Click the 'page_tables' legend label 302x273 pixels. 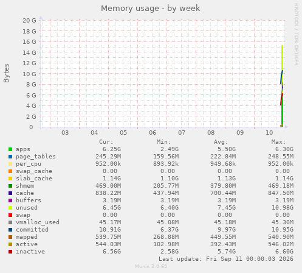[x=36, y=157]
